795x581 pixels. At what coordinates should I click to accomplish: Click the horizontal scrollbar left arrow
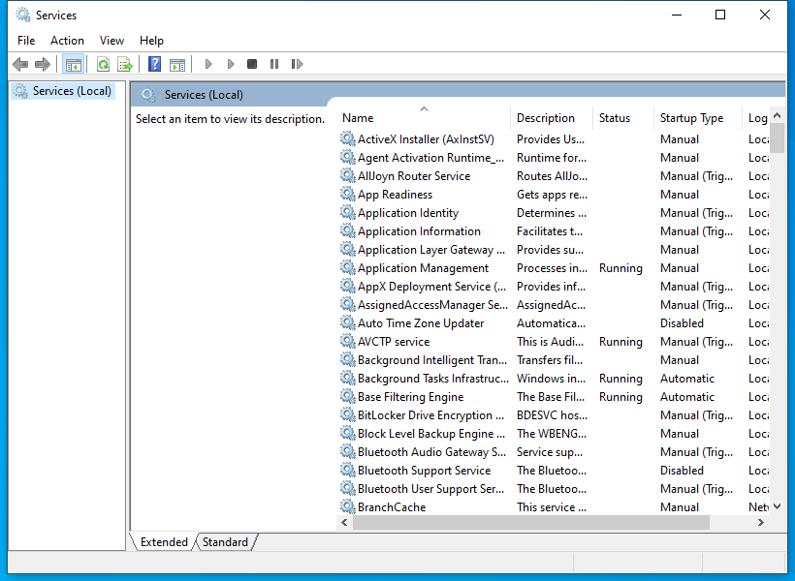(x=345, y=522)
